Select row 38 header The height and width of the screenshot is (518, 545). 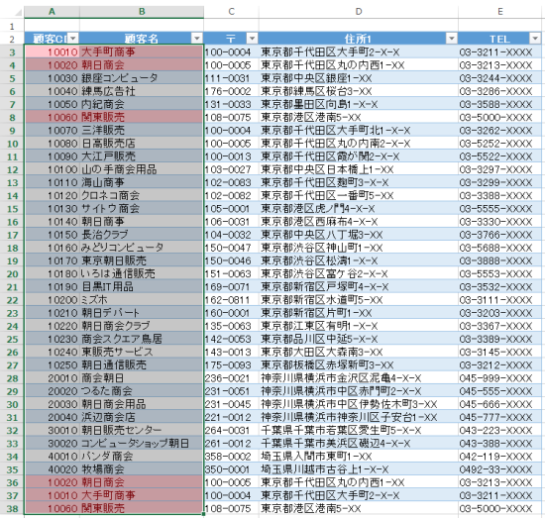[12, 509]
